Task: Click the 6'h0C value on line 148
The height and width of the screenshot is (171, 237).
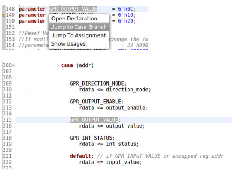Action: [125, 9]
